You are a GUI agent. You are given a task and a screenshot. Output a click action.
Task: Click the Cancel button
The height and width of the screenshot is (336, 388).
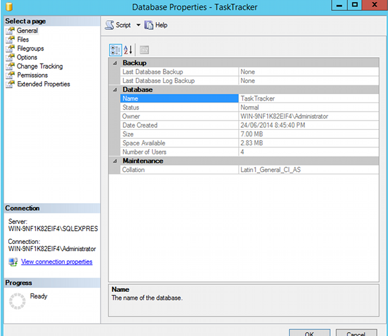pos(356,333)
